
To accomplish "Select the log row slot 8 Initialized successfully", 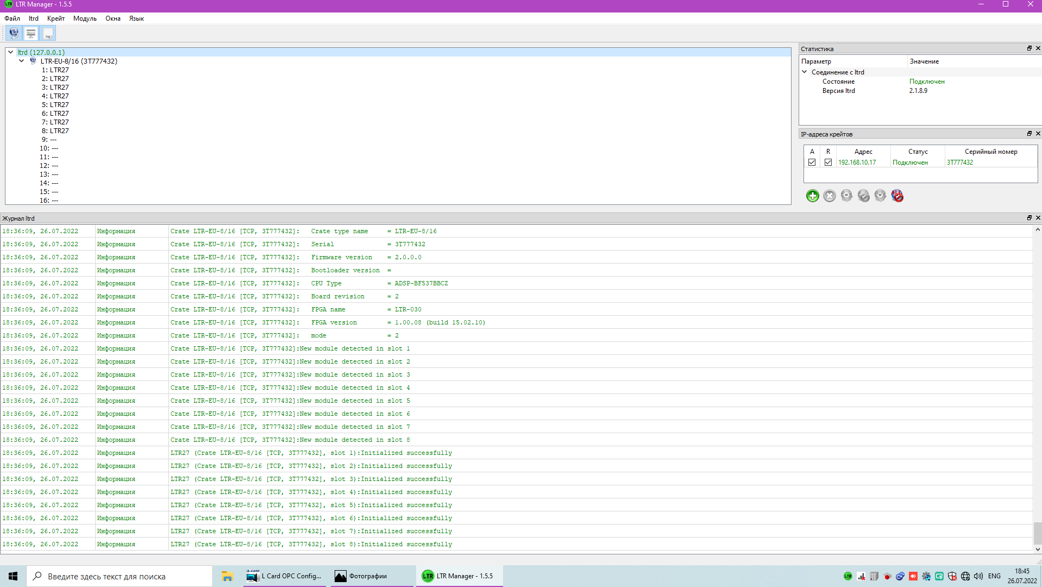I will 516,544.
